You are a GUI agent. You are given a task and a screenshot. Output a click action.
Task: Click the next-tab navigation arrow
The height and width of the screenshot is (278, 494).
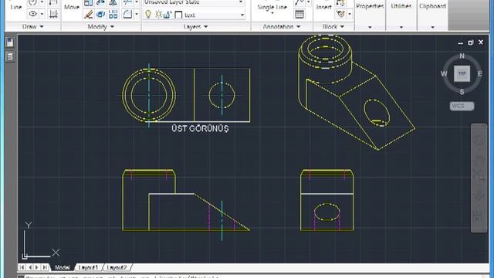[x=37, y=267]
